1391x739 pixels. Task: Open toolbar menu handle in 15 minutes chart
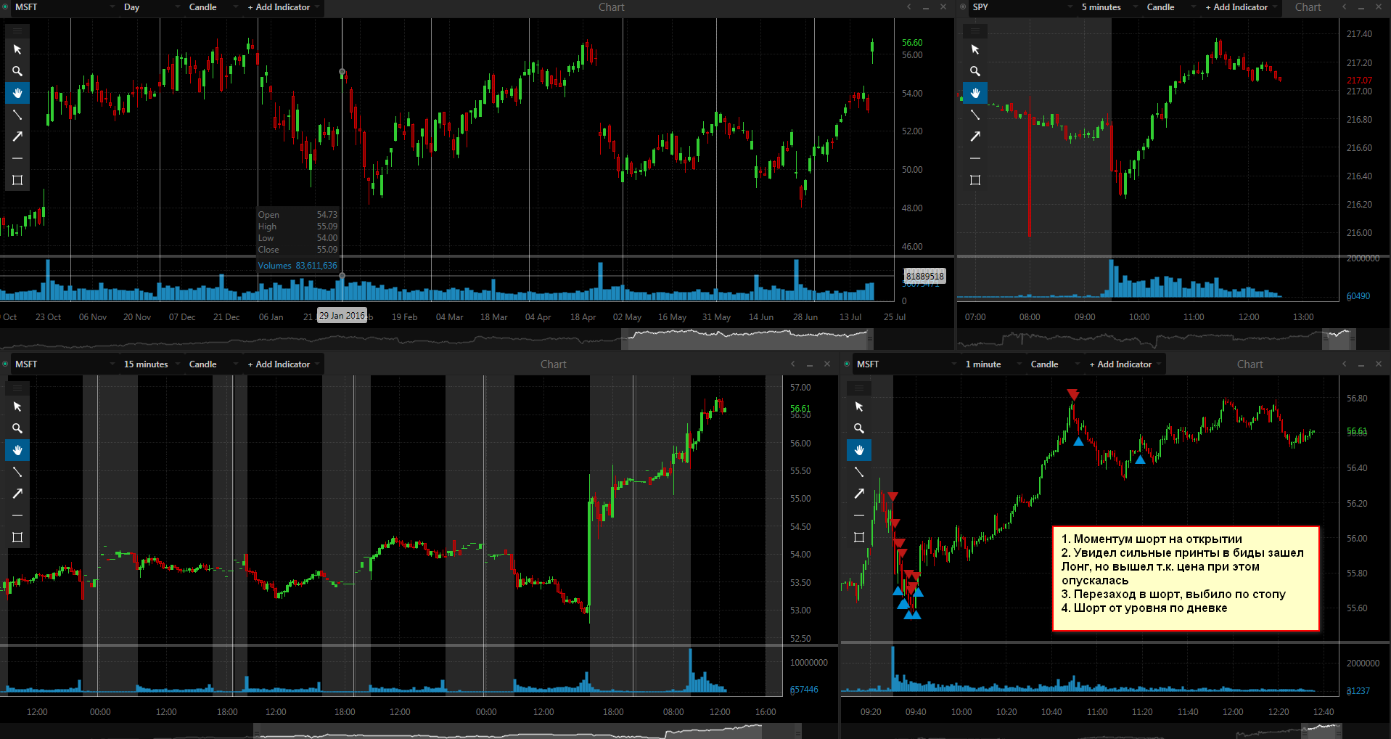coord(17,388)
